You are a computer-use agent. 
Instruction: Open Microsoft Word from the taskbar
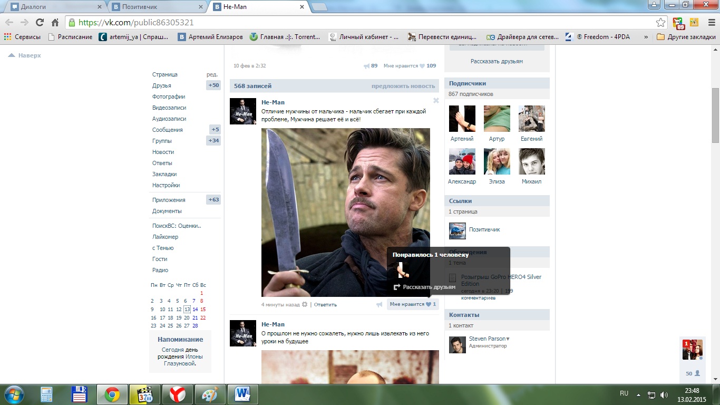click(242, 394)
